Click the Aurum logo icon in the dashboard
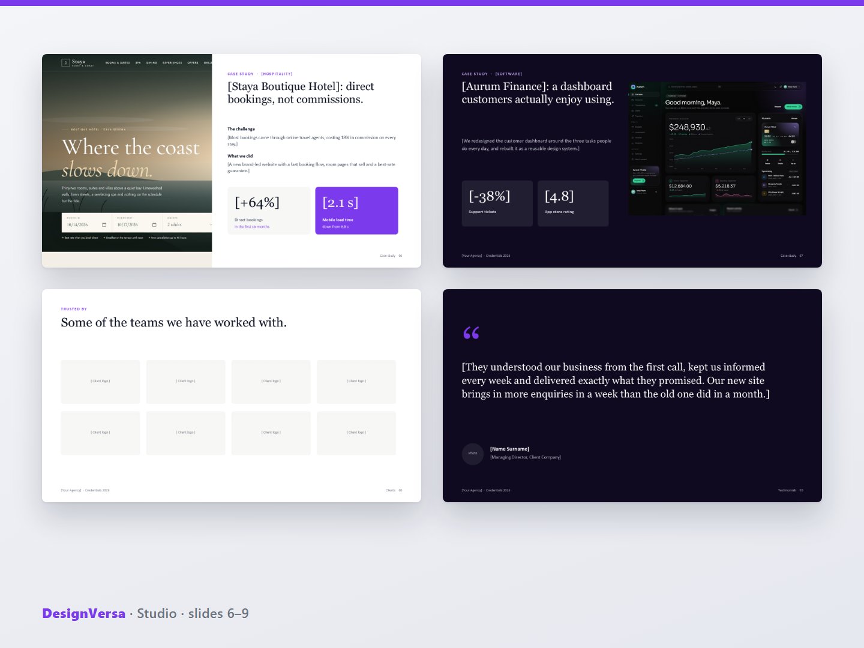The height and width of the screenshot is (648, 864). pyautogui.click(x=633, y=87)
